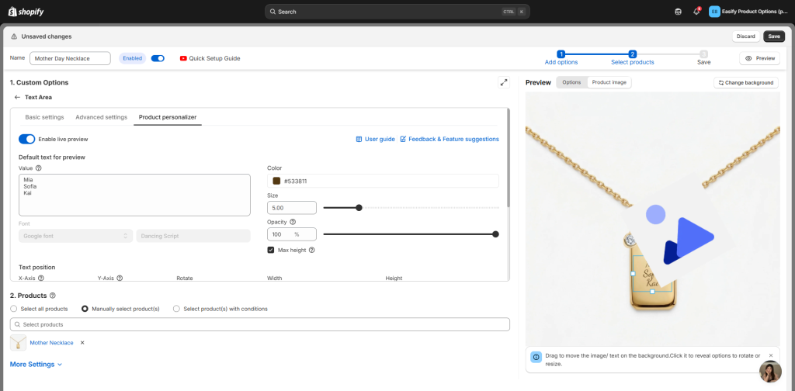
Task: Select the all products radio option
Action: point(14,309)
